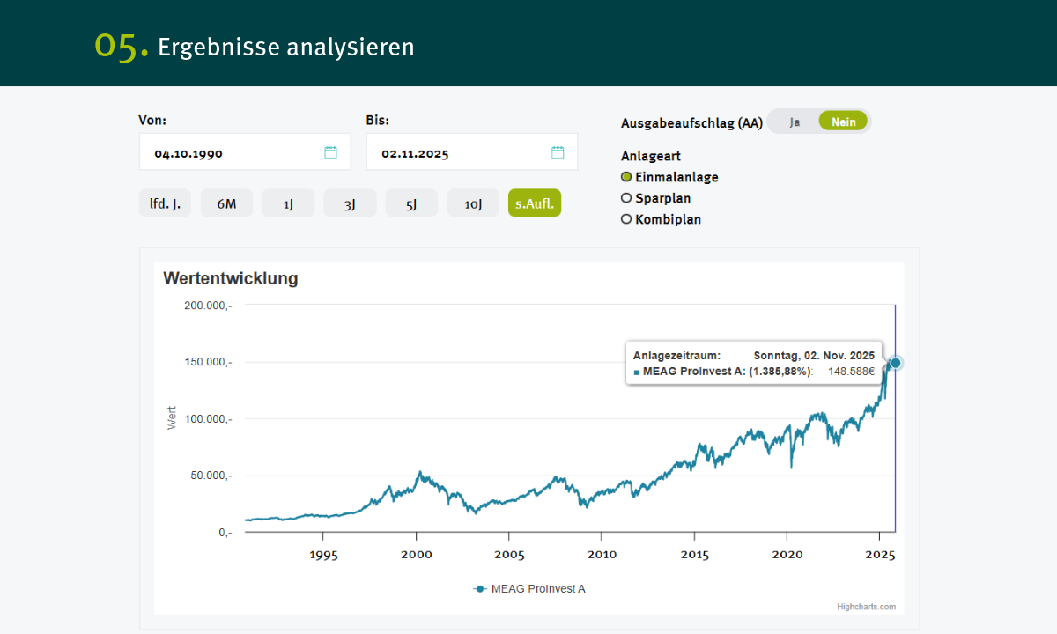This screenshot has width=1057, height=634.
Task: Select the Kombiplan radio option
Action: (627, 219)
